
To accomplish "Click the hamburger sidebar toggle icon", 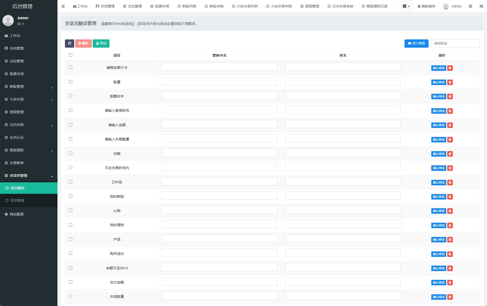I will click(63, 6).
